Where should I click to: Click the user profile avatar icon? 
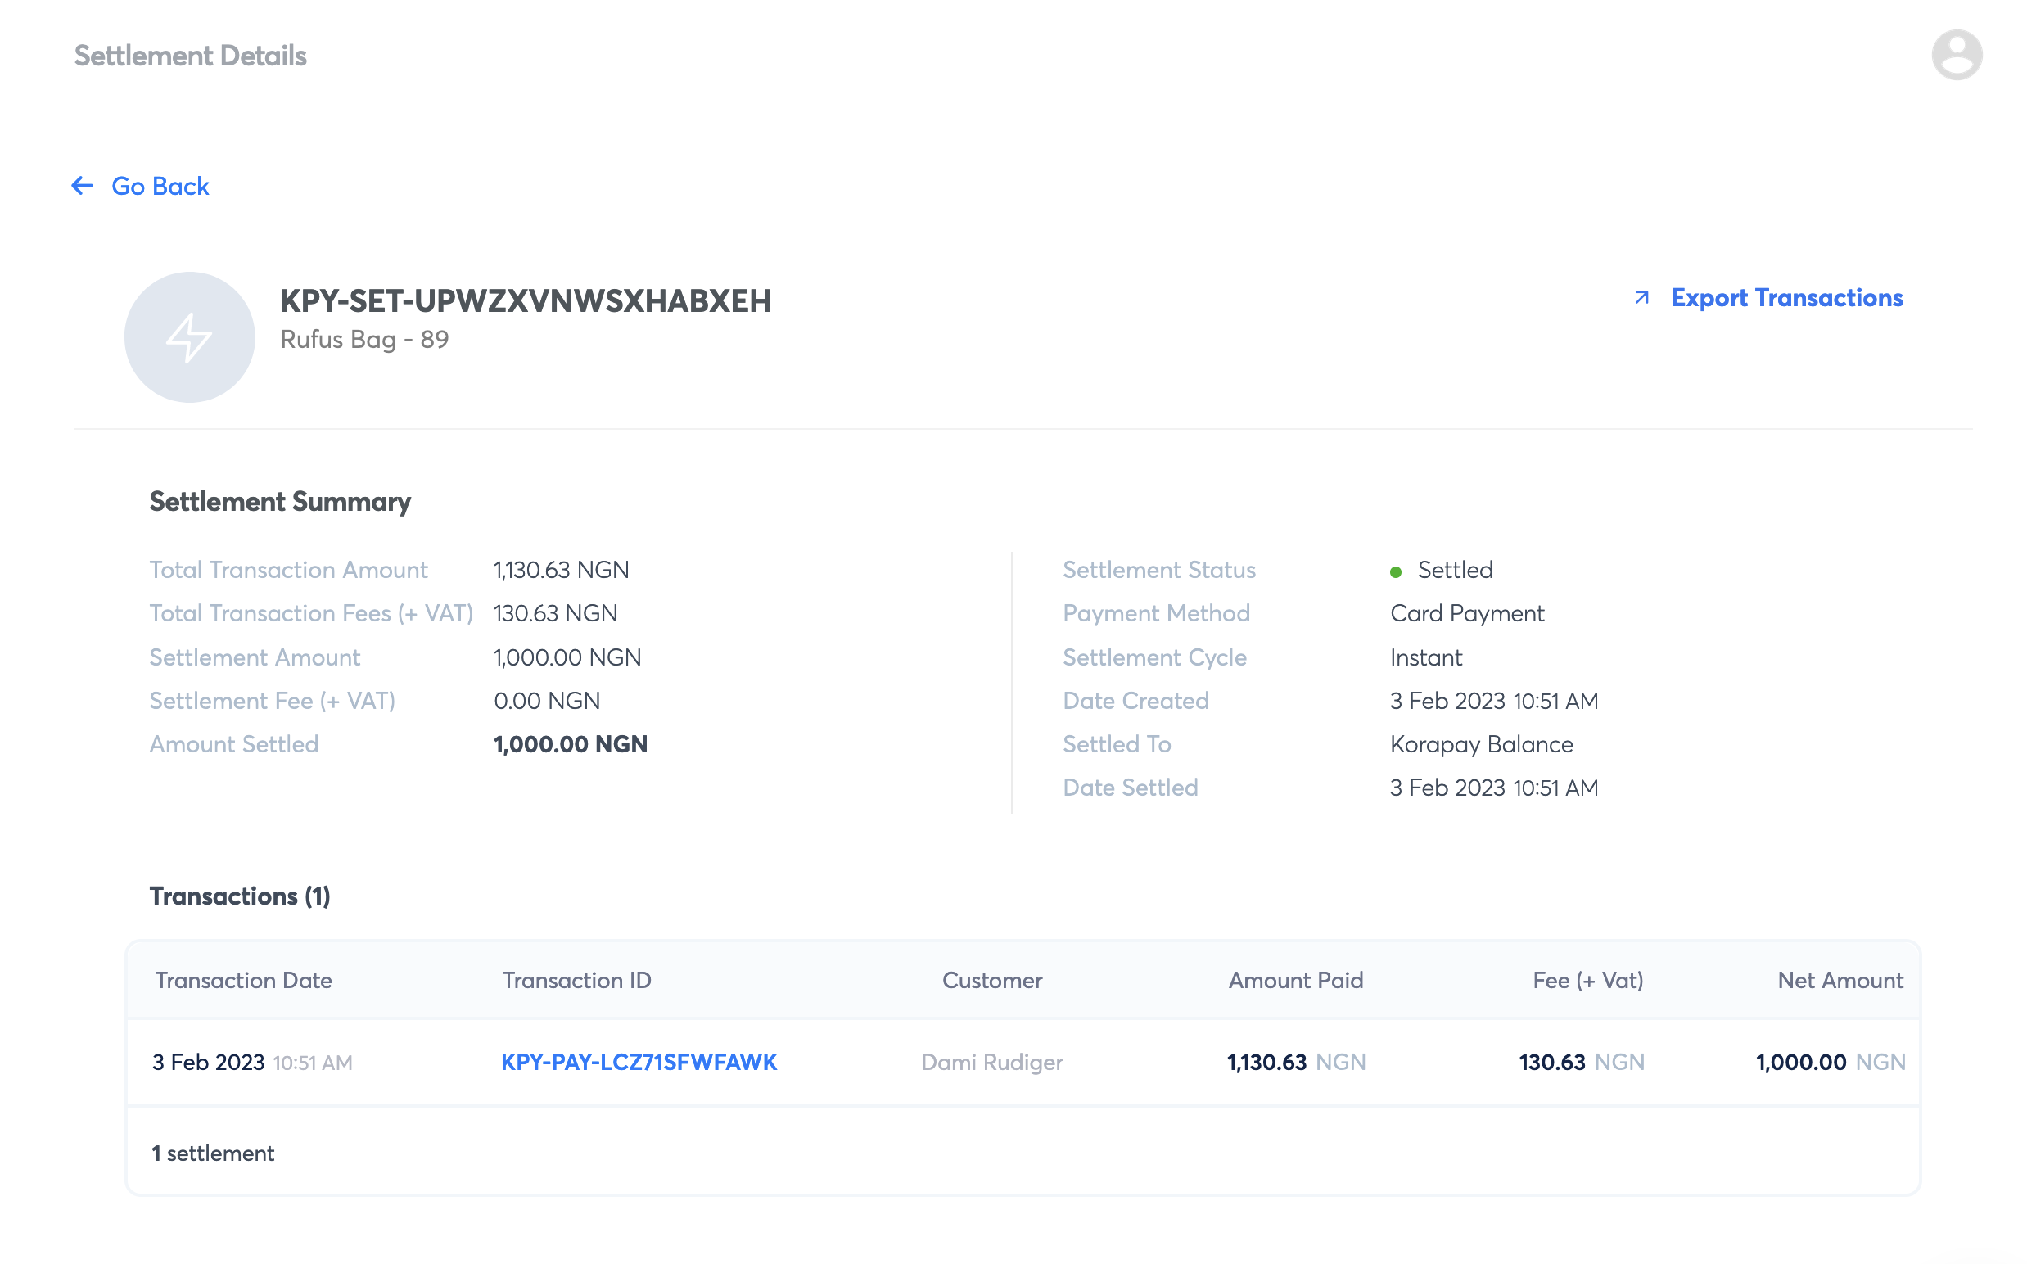pos(1955,55)
